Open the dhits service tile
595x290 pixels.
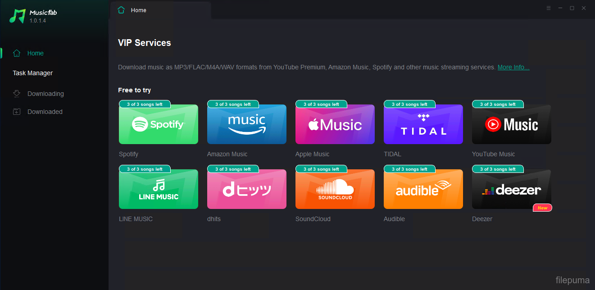[246, 190]
